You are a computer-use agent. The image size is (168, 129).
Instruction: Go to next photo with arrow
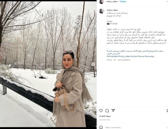pos(93,64)
